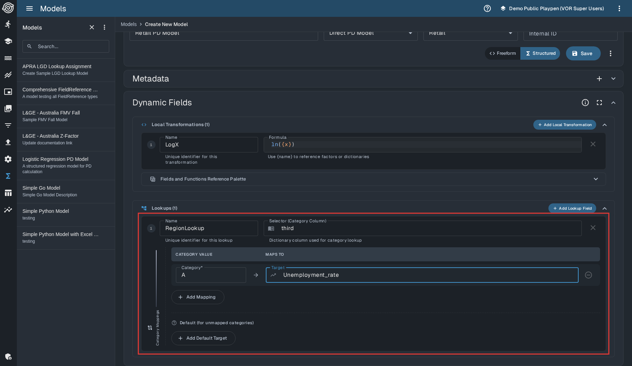
Task: Click the help question mark icon
Action: tap(487, 8)
